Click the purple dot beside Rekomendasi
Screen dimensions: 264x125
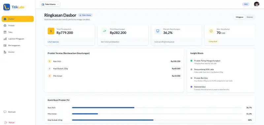click(191, 87)
